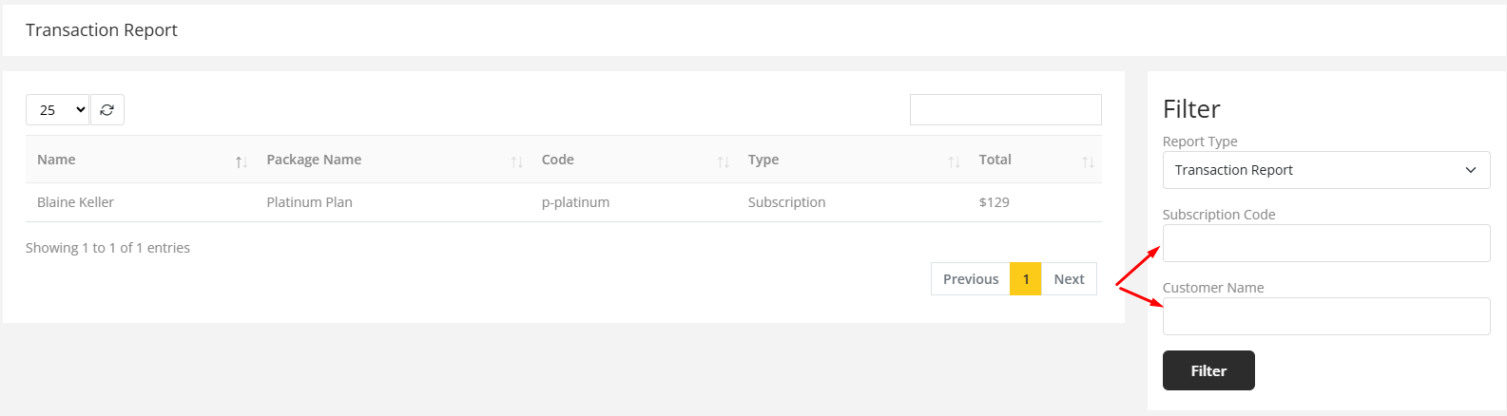
Task: Sort by Code column arrows icon
Action: pyautogui.click(x=724, y=162)
